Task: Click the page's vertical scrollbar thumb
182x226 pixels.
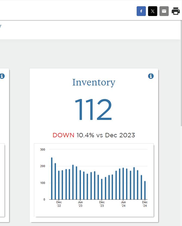Action: (181, 73)
